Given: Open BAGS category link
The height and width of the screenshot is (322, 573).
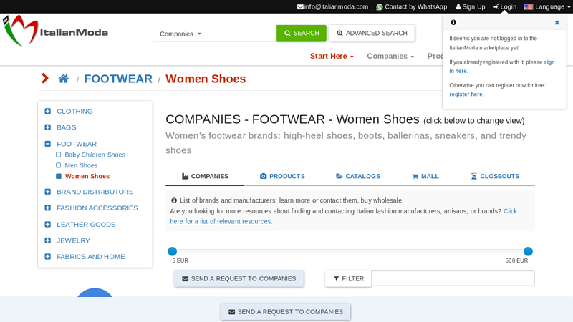Looking at the screenshot, I should [x=67, y=127].
